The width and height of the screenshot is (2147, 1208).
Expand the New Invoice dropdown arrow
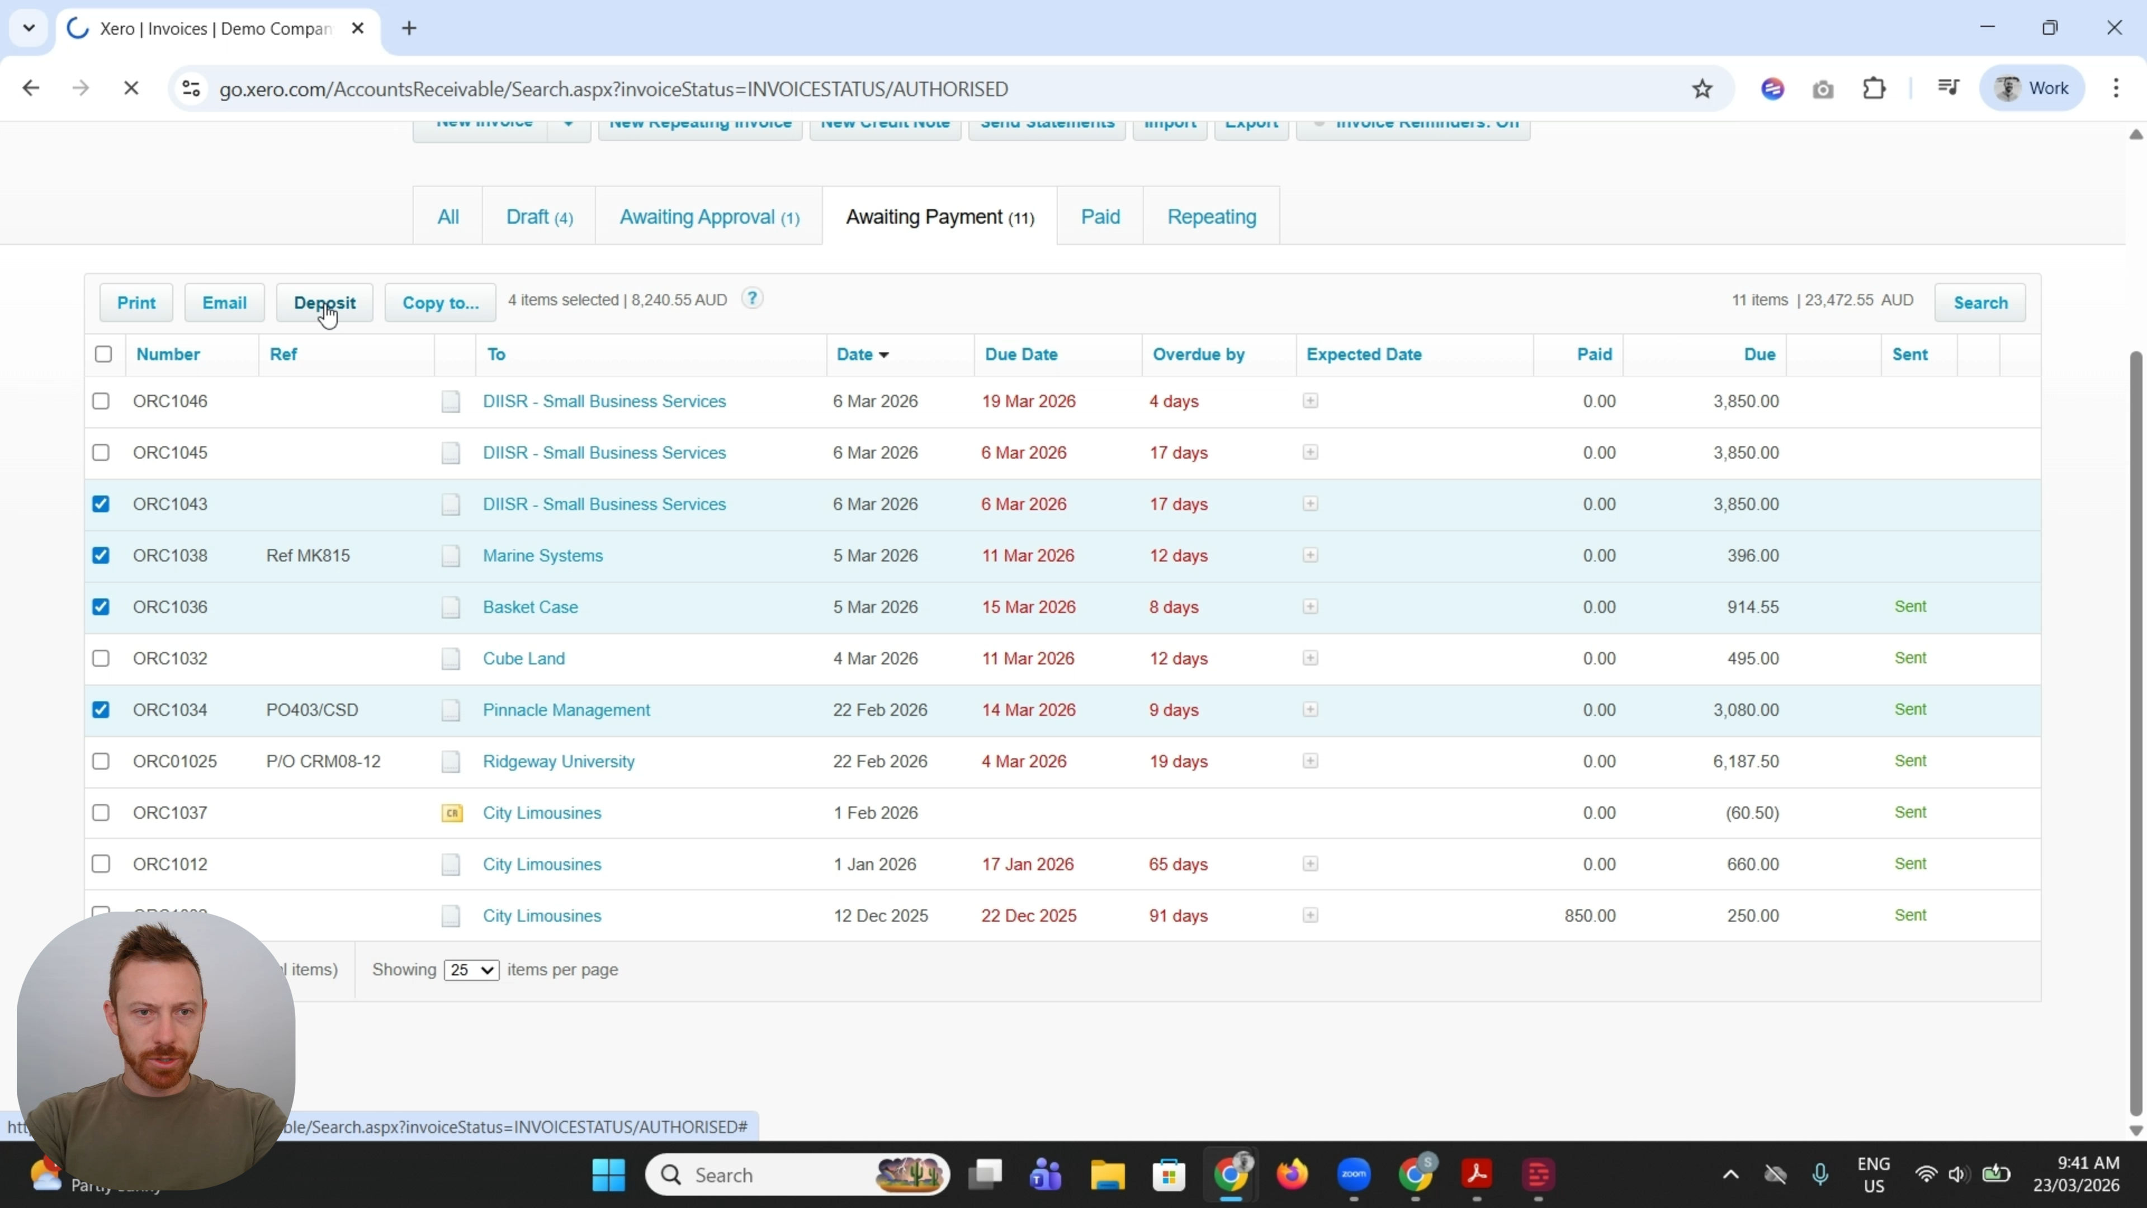[x=569, y=127]
